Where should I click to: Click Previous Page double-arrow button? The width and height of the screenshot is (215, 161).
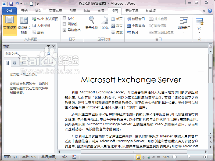pos(210,138)
